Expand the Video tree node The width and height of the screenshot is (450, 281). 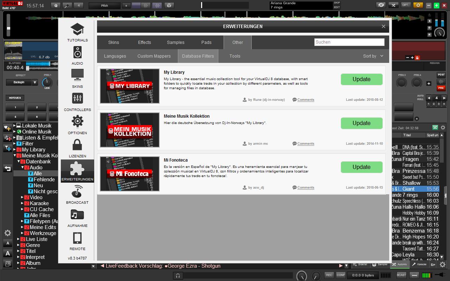22,197
